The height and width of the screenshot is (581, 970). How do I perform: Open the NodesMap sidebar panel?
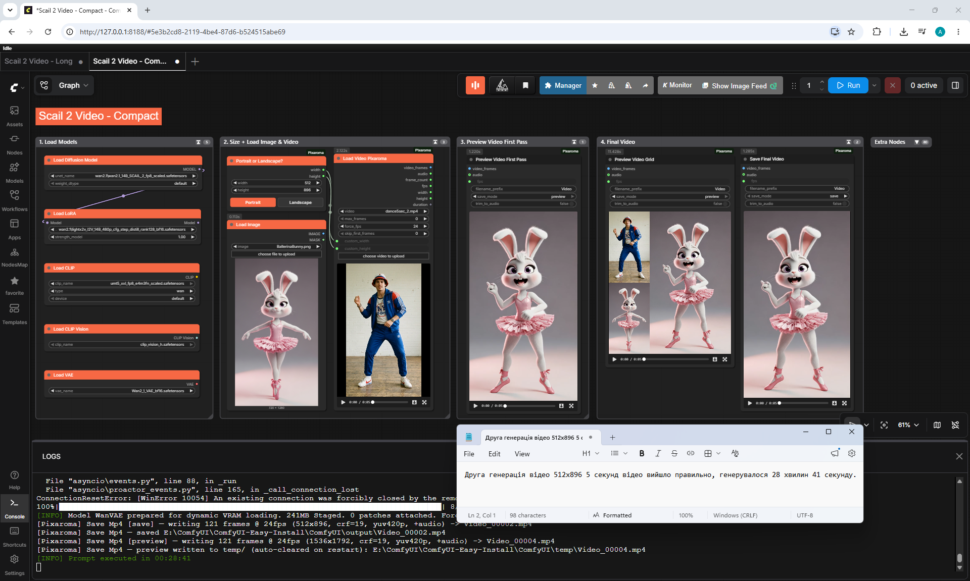pyautogui.click(x=15, y=257)
